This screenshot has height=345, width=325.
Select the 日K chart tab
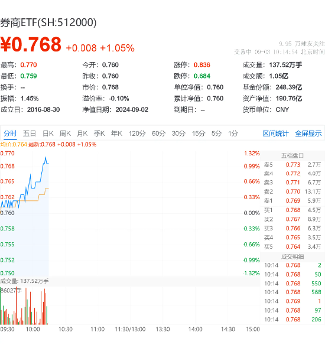pyautogui.click(x=48, y=134)
